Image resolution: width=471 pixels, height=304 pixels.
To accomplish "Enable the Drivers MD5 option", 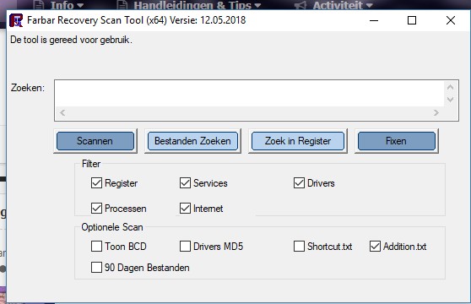I will tap(185, 246).
